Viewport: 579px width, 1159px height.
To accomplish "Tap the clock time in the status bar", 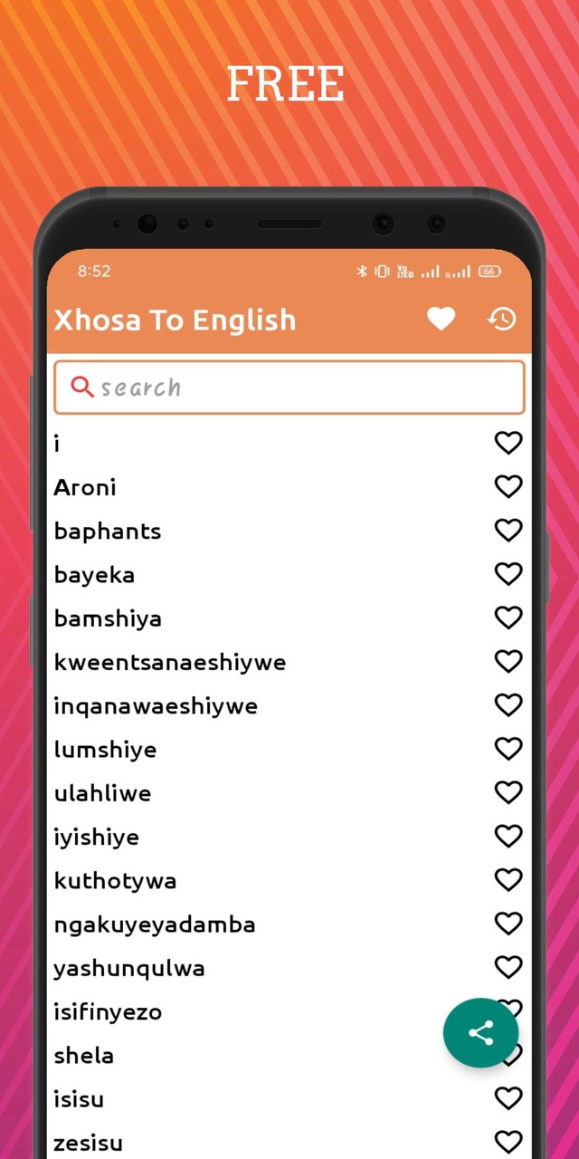I will [95, 271].
